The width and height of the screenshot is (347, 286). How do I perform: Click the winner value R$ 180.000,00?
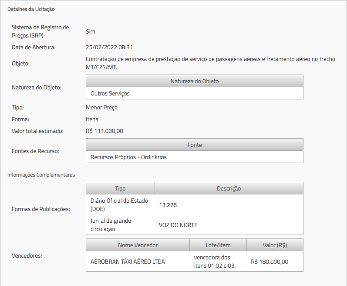[x=270, y=262]
